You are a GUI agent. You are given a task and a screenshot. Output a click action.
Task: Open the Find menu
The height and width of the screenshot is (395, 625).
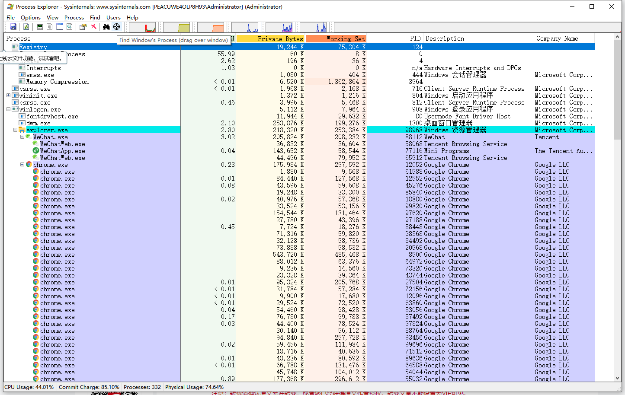click(x=95, y=18)
